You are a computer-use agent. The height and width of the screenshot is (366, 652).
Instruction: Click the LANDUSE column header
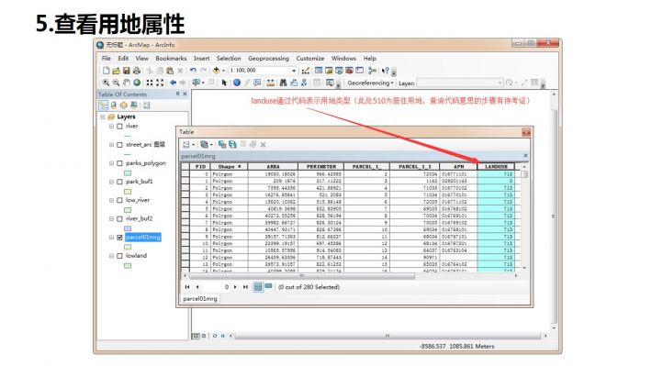click(496, 167)
